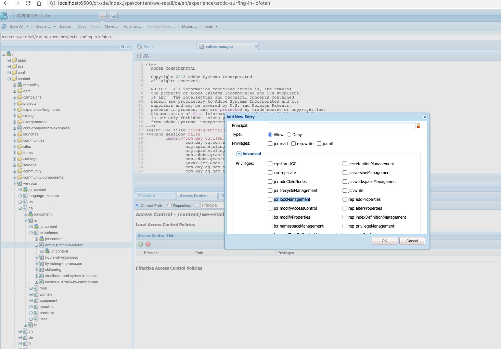Image resolution: width=501 pixels, height=349 pixels.
Task: Open the Tools dropdown menu
Action: click(211, 26)
